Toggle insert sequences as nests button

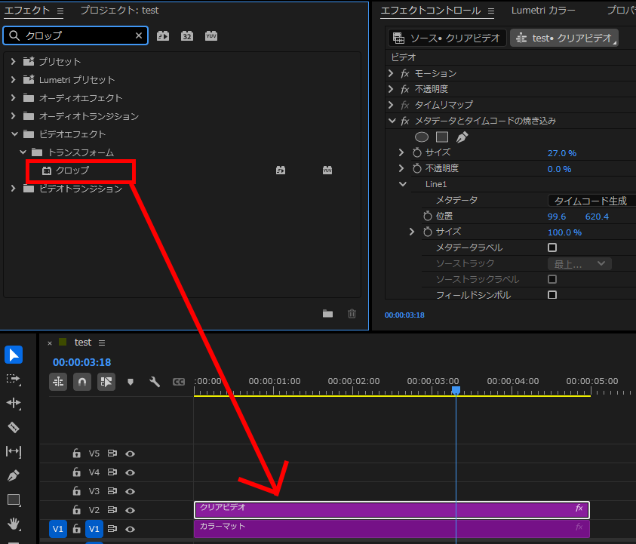click(58, 382)
